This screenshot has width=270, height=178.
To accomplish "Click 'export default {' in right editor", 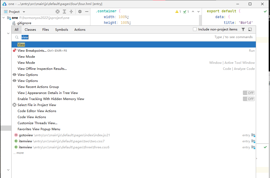I will click(x=223, y=11).
